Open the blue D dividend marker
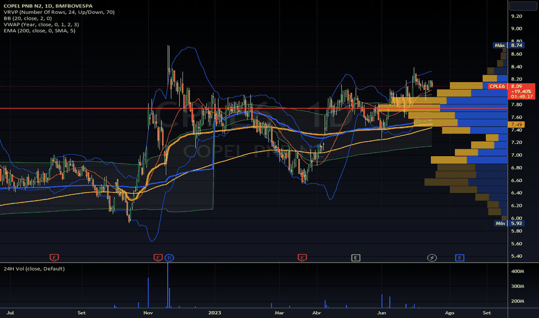This screenshot has height=318, width=539. point(169,257)
